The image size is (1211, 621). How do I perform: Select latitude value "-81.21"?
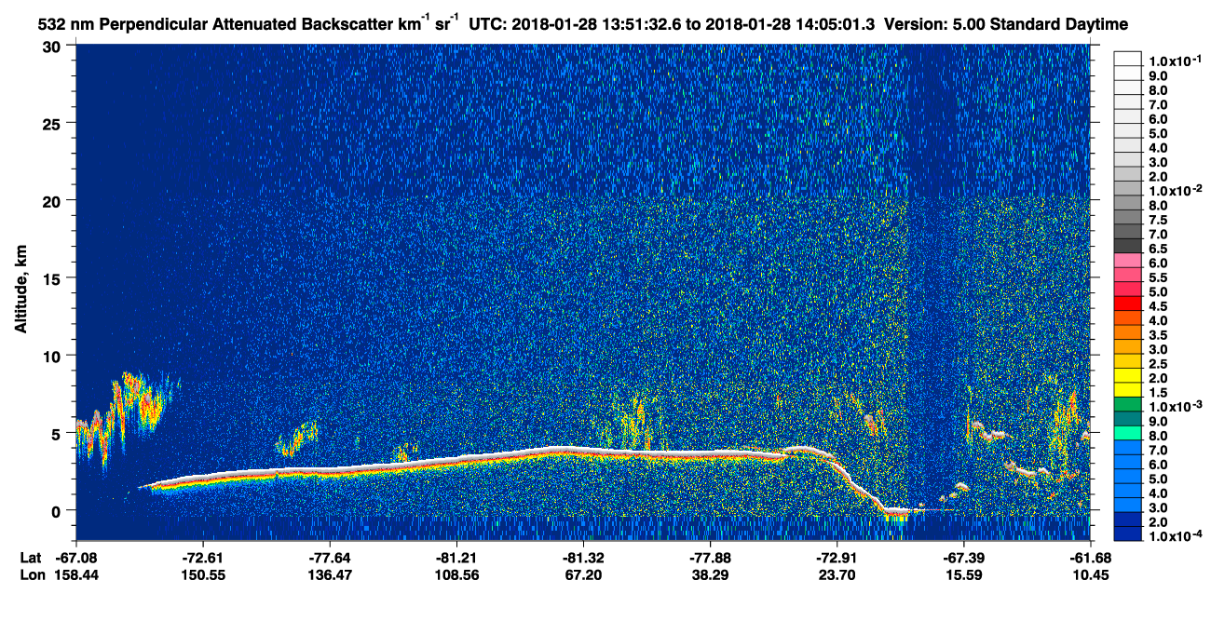click(456, 558)
